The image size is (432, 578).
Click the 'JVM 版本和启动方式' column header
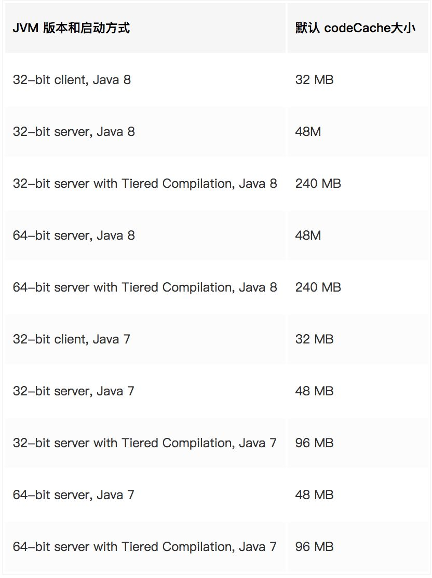tap(71, 28)
